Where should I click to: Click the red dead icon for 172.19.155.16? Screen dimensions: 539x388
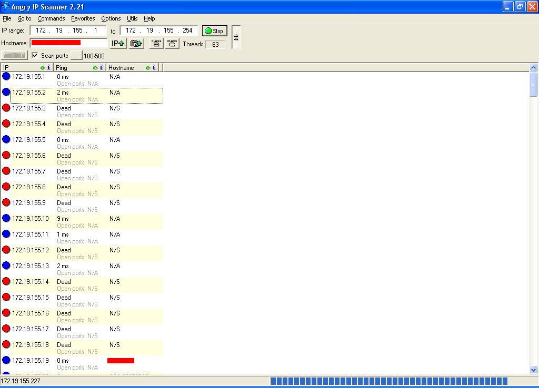6,313
